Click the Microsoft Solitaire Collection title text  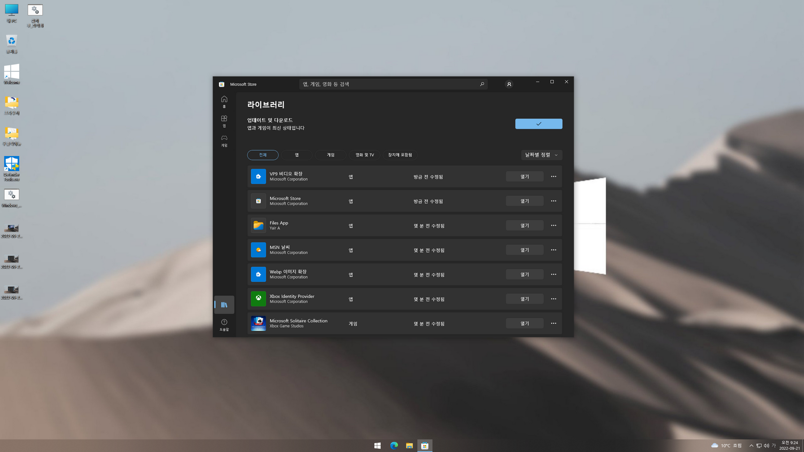point(298,321)
